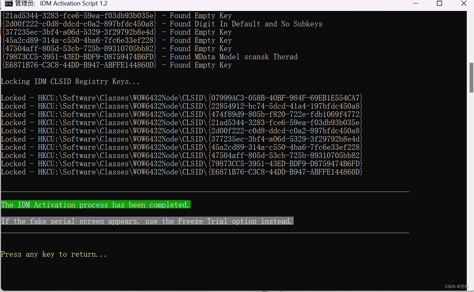Image resolution: width=474 pixels, height=292 pixels.
Task: Click the {377235ec-3bf4...} Found Empty Key row
Action: [x=117, y=32]
